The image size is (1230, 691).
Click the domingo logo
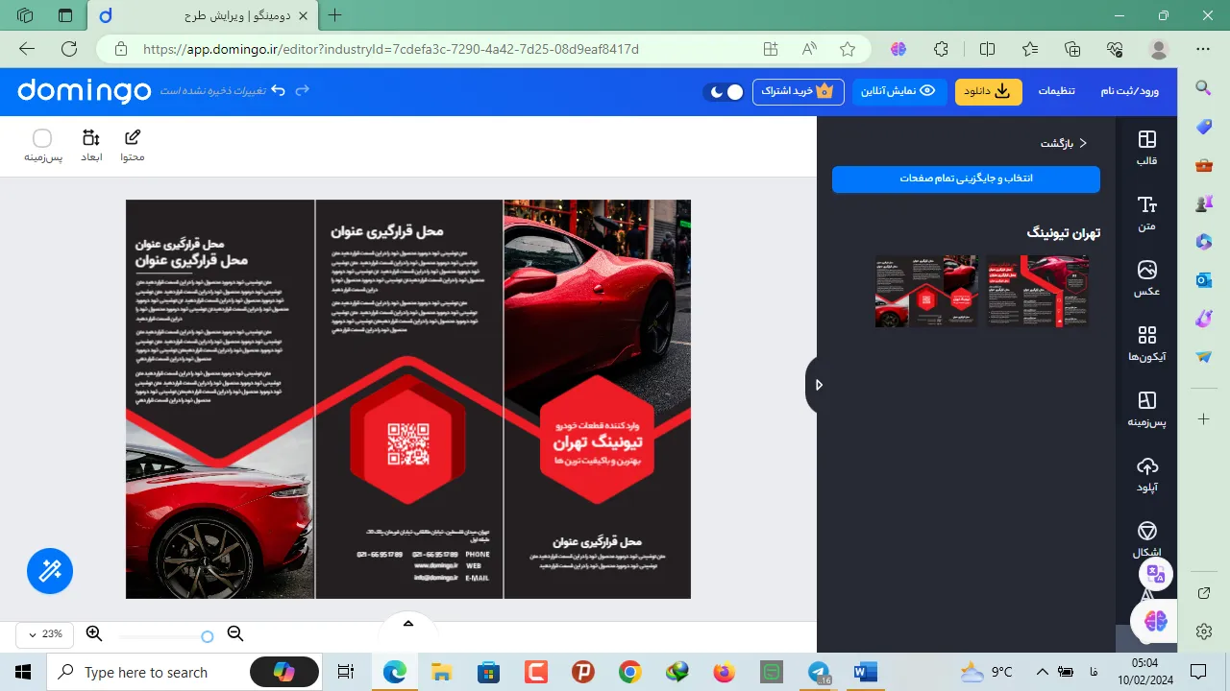pyautogui.click(x=85, y=91)
